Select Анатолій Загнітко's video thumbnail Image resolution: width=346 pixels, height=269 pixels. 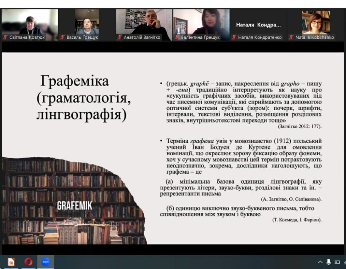coord(144,22)
